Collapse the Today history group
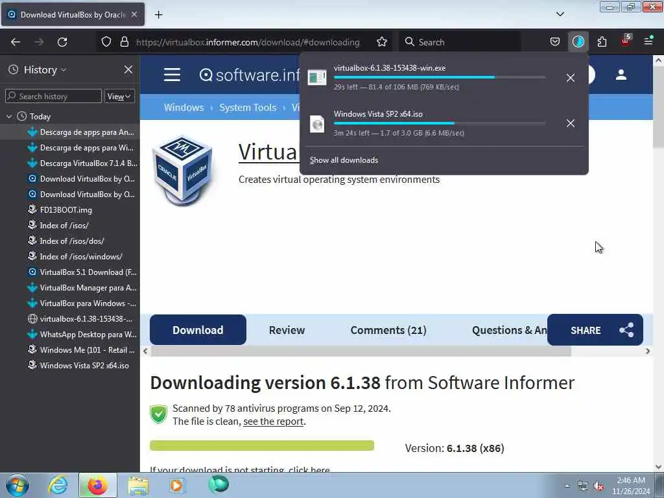 coord(9,117)
